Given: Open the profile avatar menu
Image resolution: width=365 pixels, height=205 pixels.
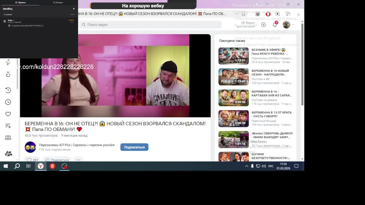Looking at the screenshot, I should click(286, 25).
